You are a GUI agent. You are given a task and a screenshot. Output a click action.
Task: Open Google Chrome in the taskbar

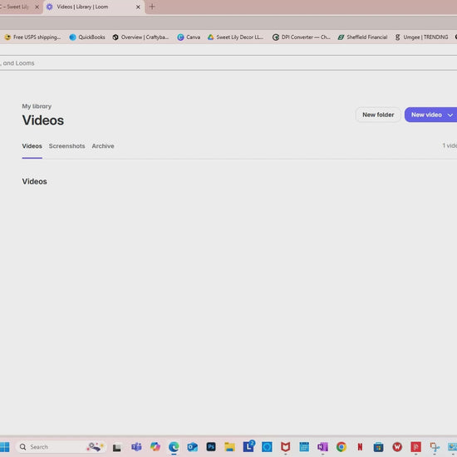point(342,446)
